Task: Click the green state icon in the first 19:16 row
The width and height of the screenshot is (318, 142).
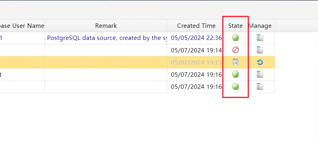Action: [x=235, y=74]
